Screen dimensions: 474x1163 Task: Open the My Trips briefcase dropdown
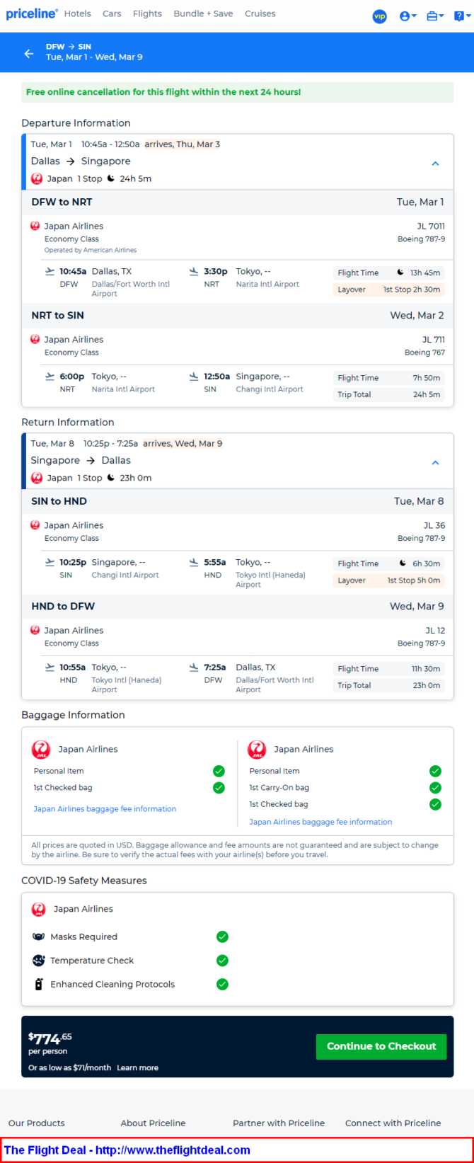click(435, 16)
